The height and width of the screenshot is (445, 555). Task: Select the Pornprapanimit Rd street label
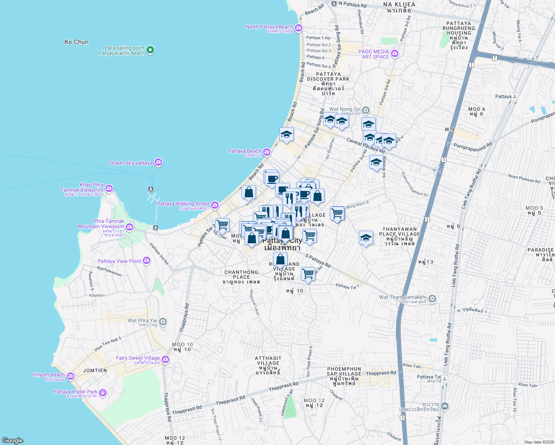pos(473,146)
